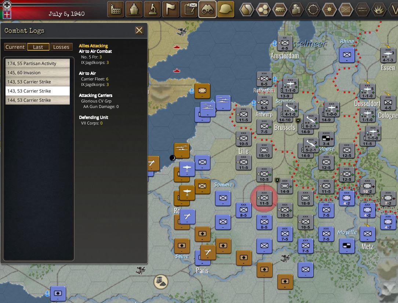Select the 6-2-1 air unit
This screenshot has width=398, height=303.
(x=311, y=122)
